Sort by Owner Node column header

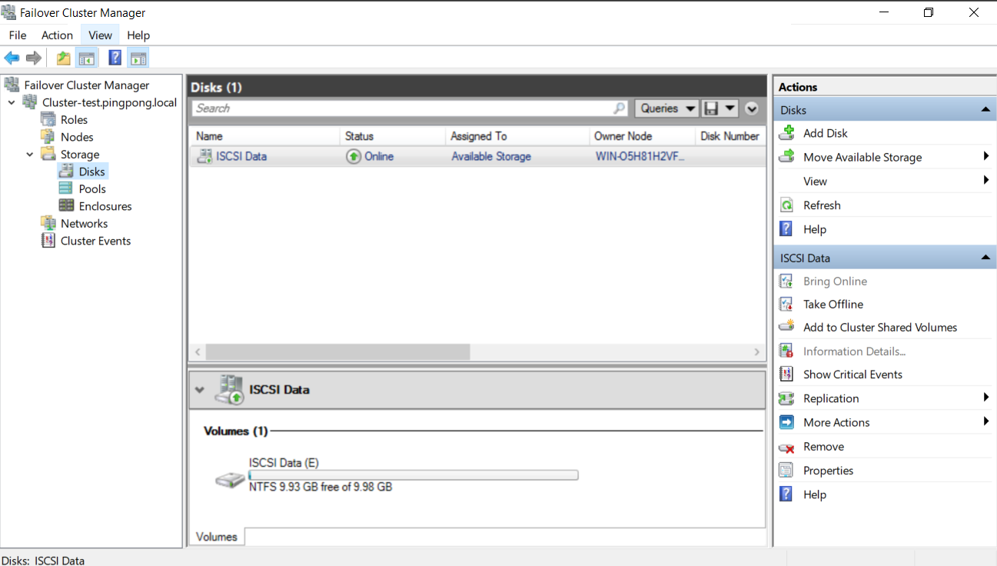(642, 136)
